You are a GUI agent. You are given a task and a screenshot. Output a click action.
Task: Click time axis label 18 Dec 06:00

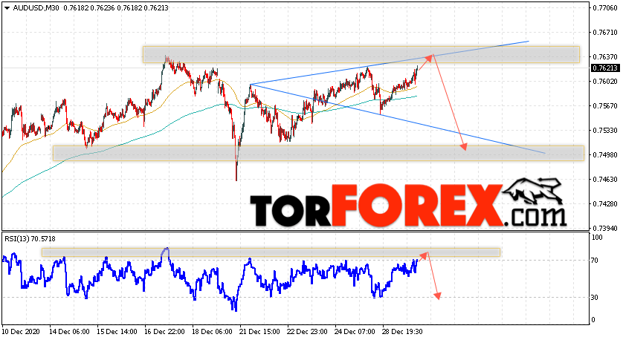pyautogui.click(x=212, y=331)
